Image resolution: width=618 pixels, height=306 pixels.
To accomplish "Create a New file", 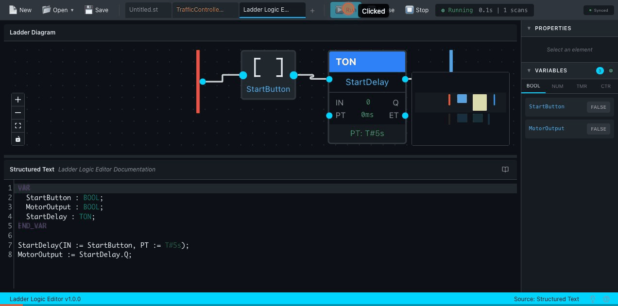I will (20, 10).
